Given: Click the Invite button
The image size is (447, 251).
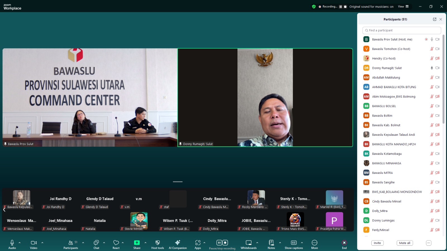Looking at the screenshot, I should coord(377,243).
